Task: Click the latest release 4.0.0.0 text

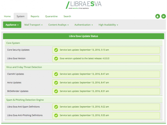Action: [x=85, y=58]
